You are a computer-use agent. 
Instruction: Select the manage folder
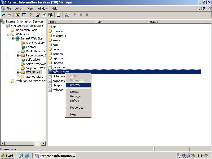pyautogui.click(x=55, y=54)
